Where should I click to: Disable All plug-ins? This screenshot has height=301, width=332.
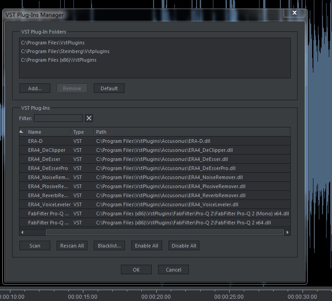pos(184,246)
